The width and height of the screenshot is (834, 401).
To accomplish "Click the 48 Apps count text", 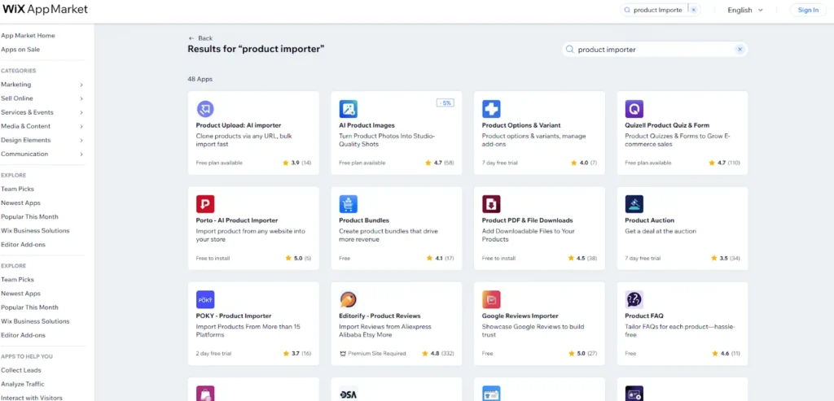I will tap(200, 79).
